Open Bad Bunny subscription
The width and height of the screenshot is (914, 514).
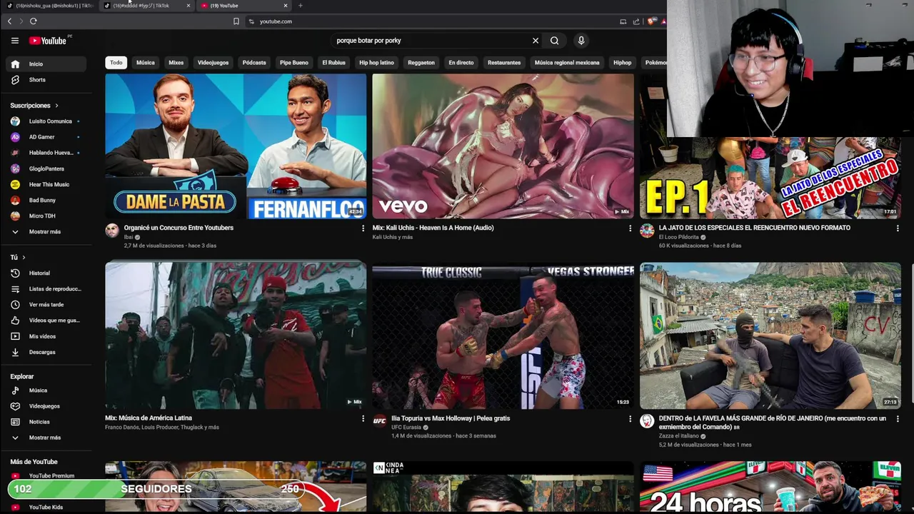tap(46, 200)
